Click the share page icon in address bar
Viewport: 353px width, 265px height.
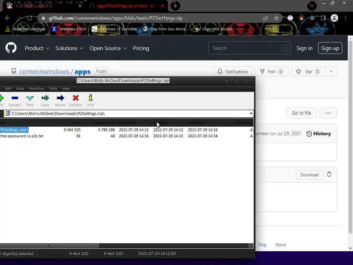265,18
